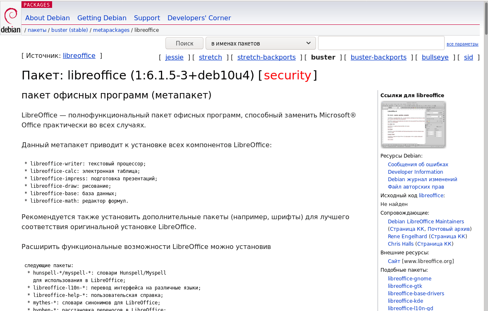
Task: Open the search scope dropdown
Action: [x=261, y=43]
